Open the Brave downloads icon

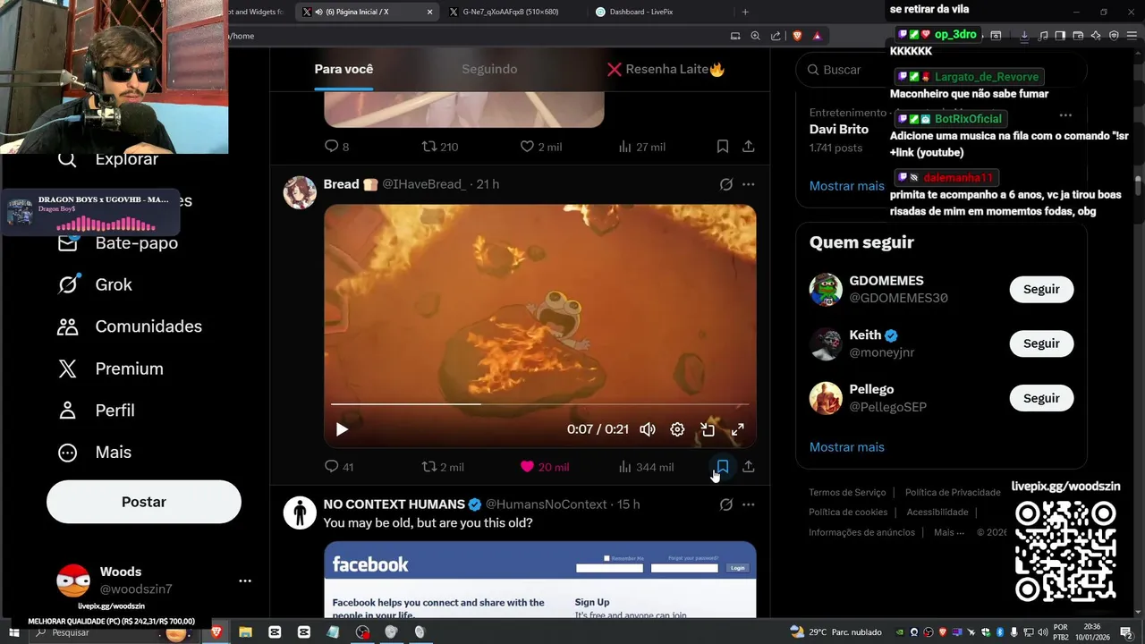point(1024,36)
